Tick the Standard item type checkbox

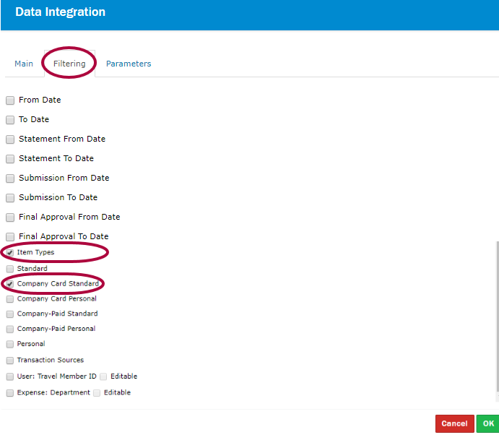tap(10, 269)
